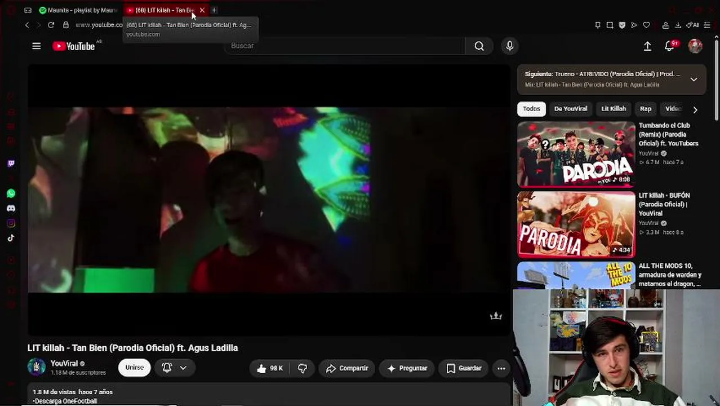Click the video player area
Image resolution: width=720 pixels, height=406 pixels.
[x=269, y=200]
